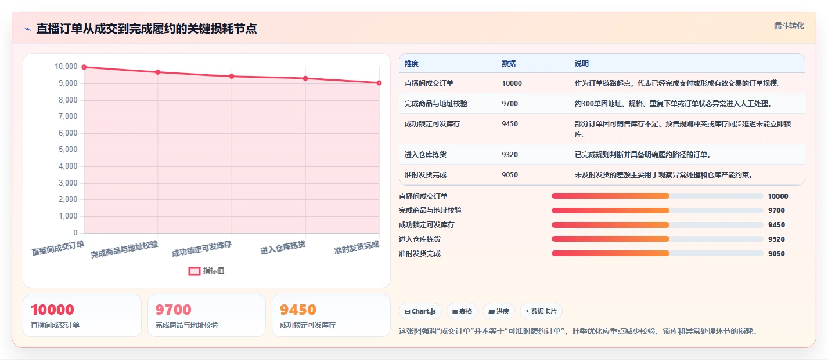Click the chart data point for 成功锁定可发库存
The width and height of the screenshot is (828, 360).
232,76
